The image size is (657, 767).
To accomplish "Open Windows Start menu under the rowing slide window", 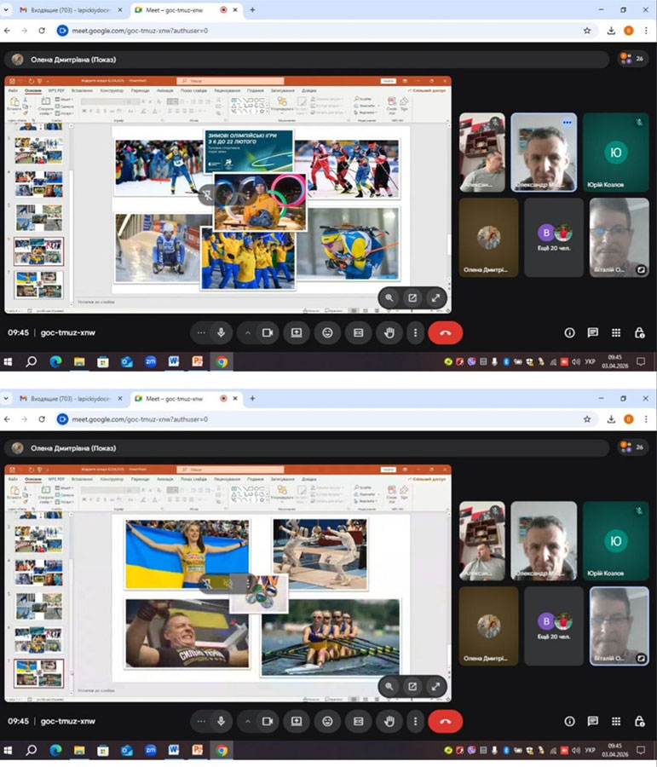I will (8, 750).
